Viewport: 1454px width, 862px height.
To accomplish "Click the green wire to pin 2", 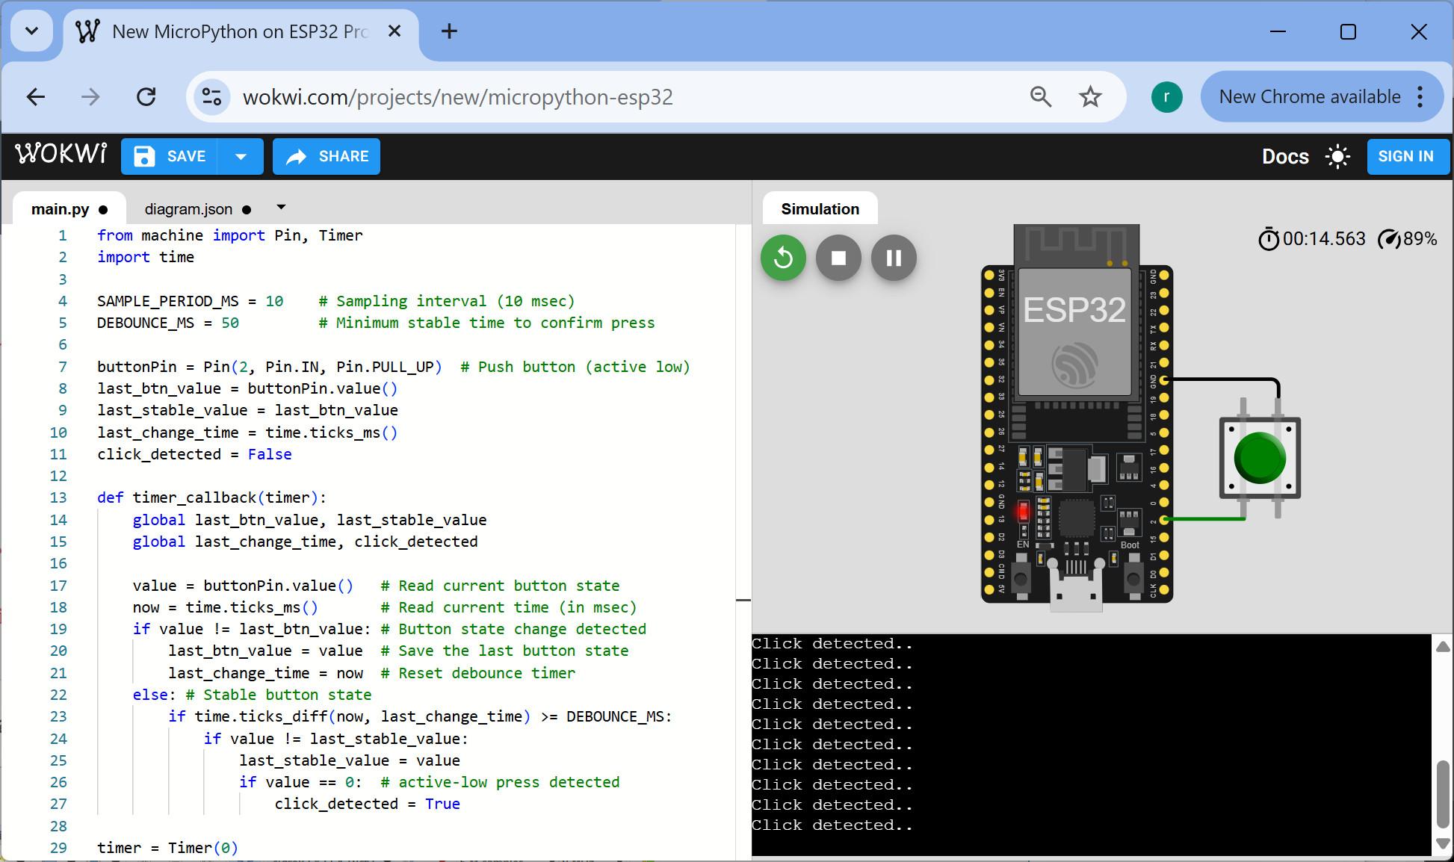I will [1204, 518].
